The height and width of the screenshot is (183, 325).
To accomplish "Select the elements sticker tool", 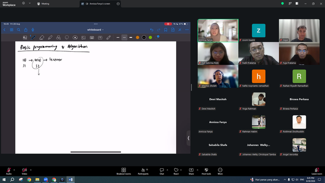I will tap(75, 38).
